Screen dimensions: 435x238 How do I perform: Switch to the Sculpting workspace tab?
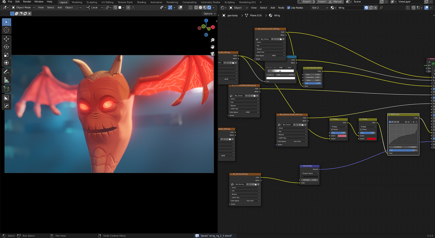click(x=92, y=2)
